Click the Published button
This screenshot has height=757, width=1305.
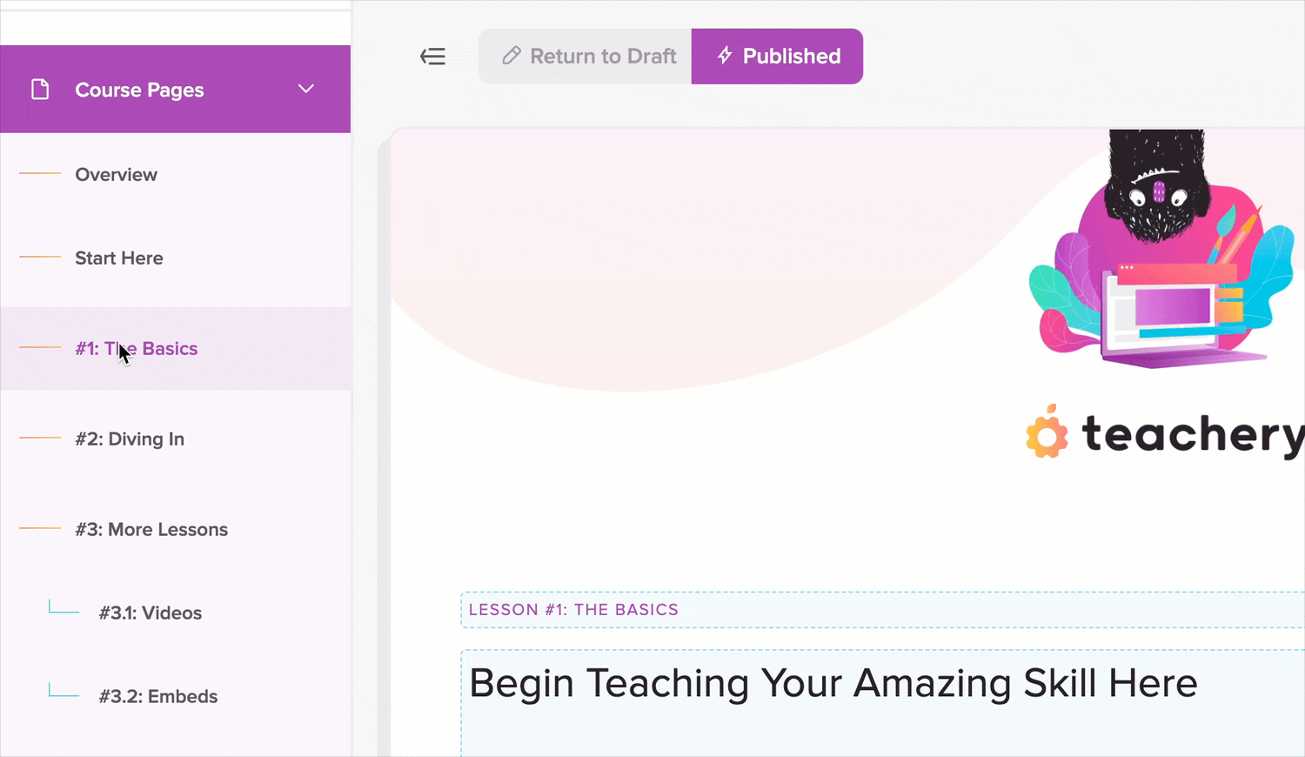click(x=777, y=57)
